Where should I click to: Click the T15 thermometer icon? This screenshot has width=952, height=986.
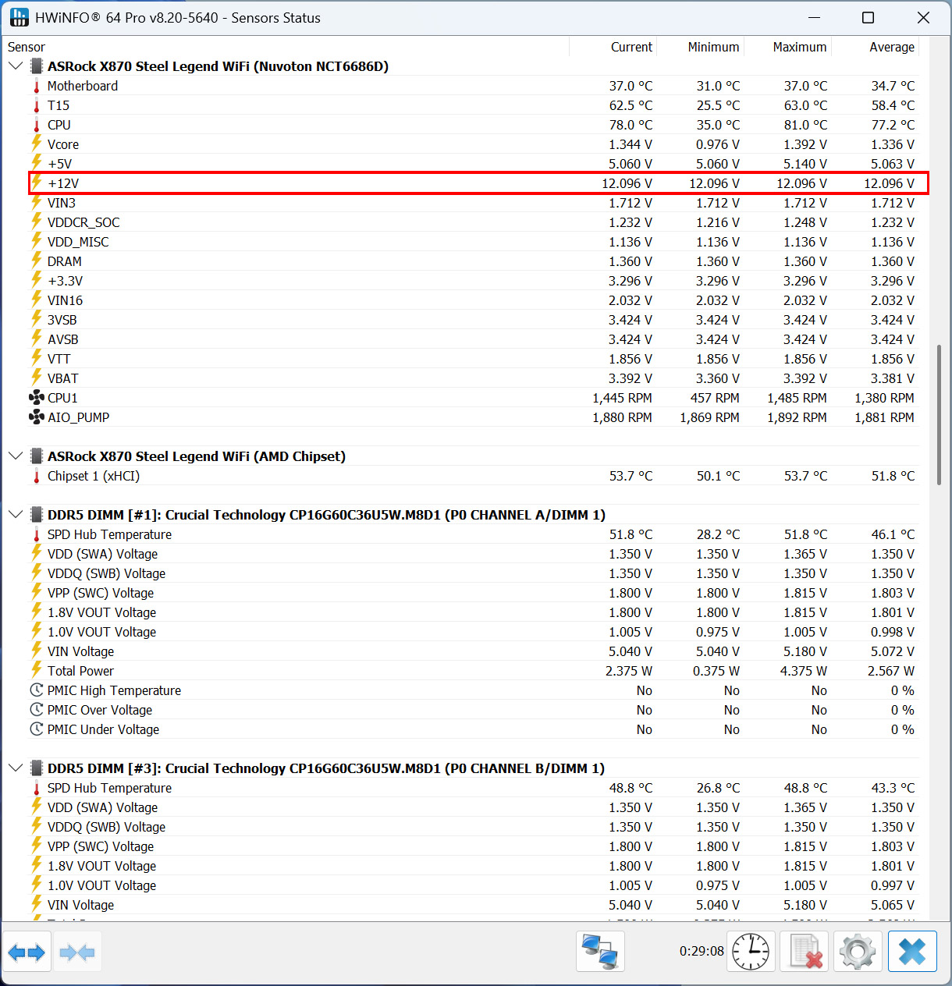tap(37, 105)
